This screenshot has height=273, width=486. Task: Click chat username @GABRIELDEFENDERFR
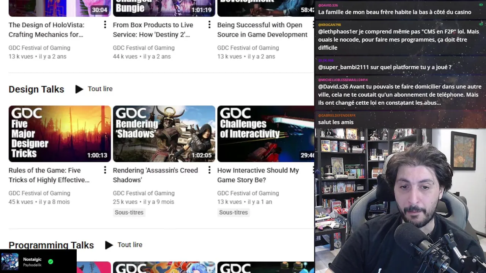point(337,115)
